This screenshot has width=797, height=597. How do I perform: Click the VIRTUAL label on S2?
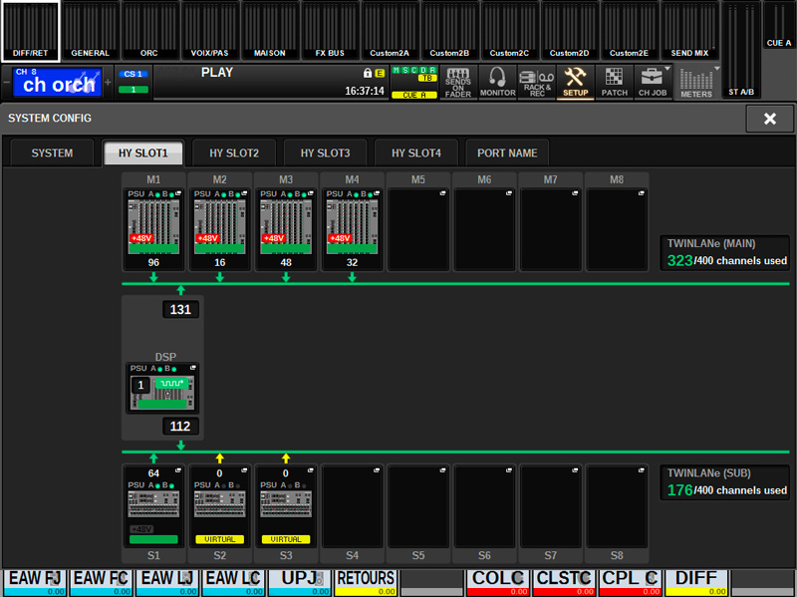(219, 539)
